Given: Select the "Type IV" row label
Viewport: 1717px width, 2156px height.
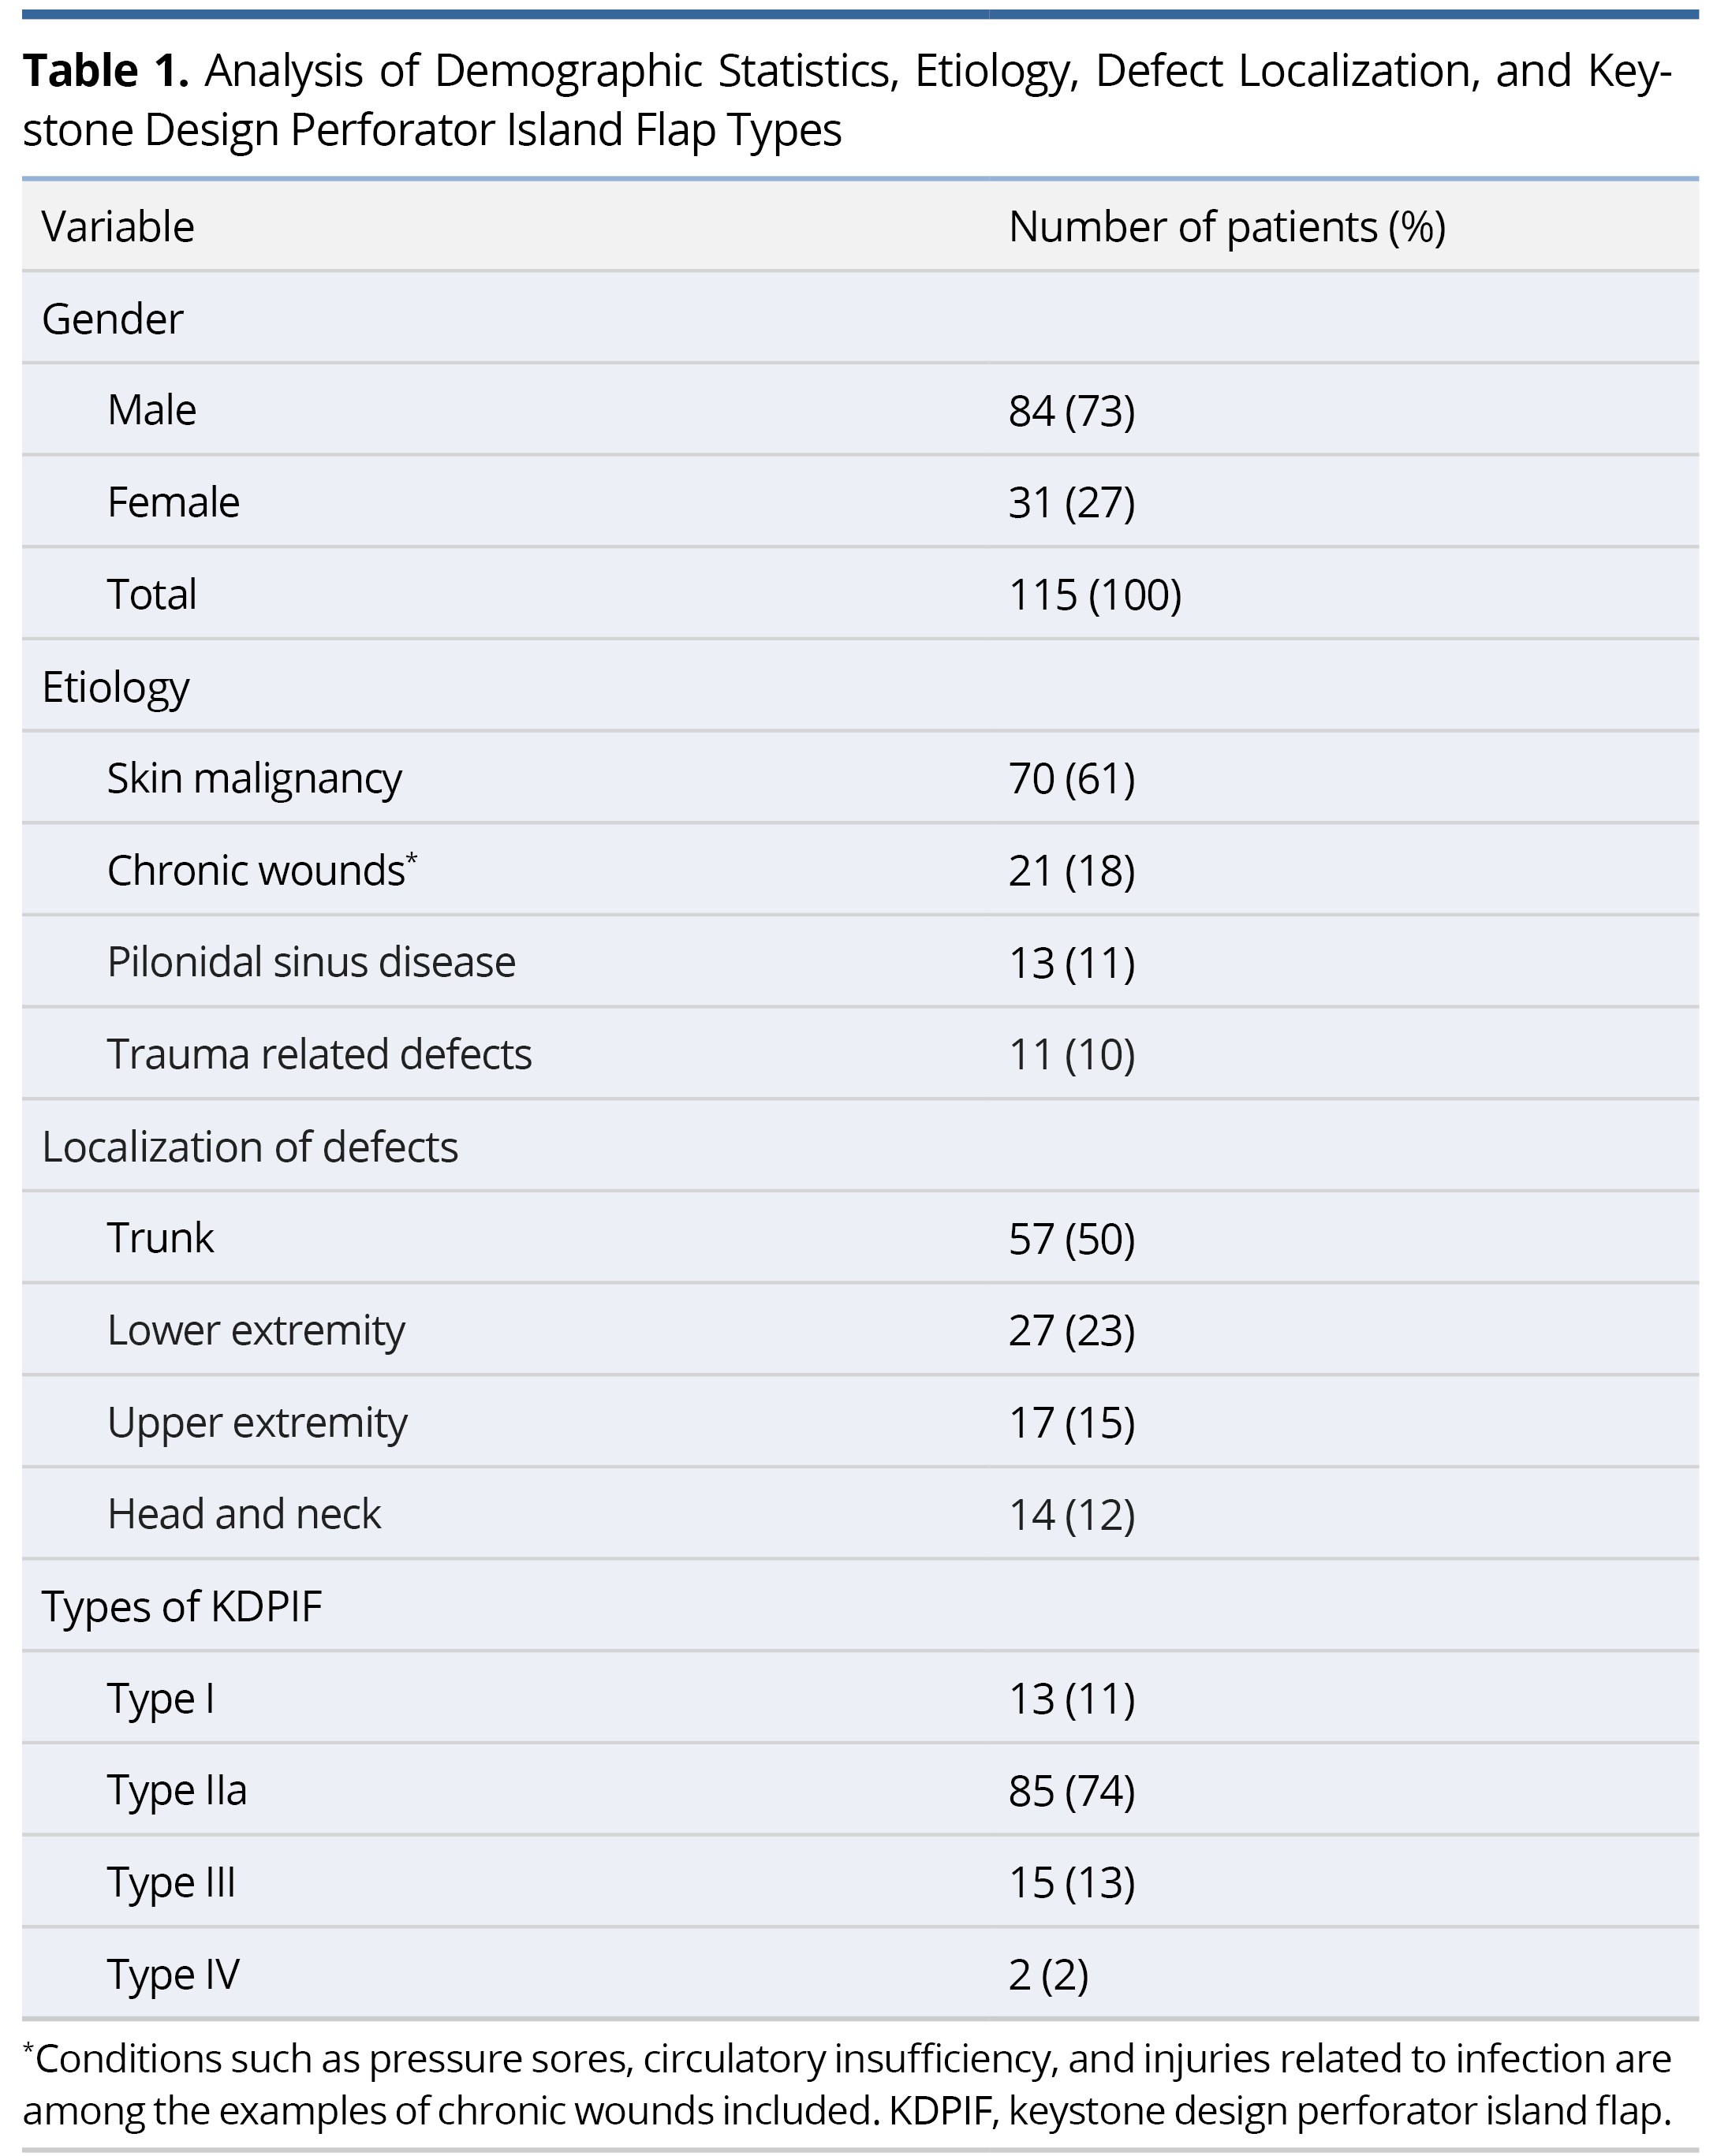Looking at the screenshot, I should pyautogui.click(x=173, y=1974).
